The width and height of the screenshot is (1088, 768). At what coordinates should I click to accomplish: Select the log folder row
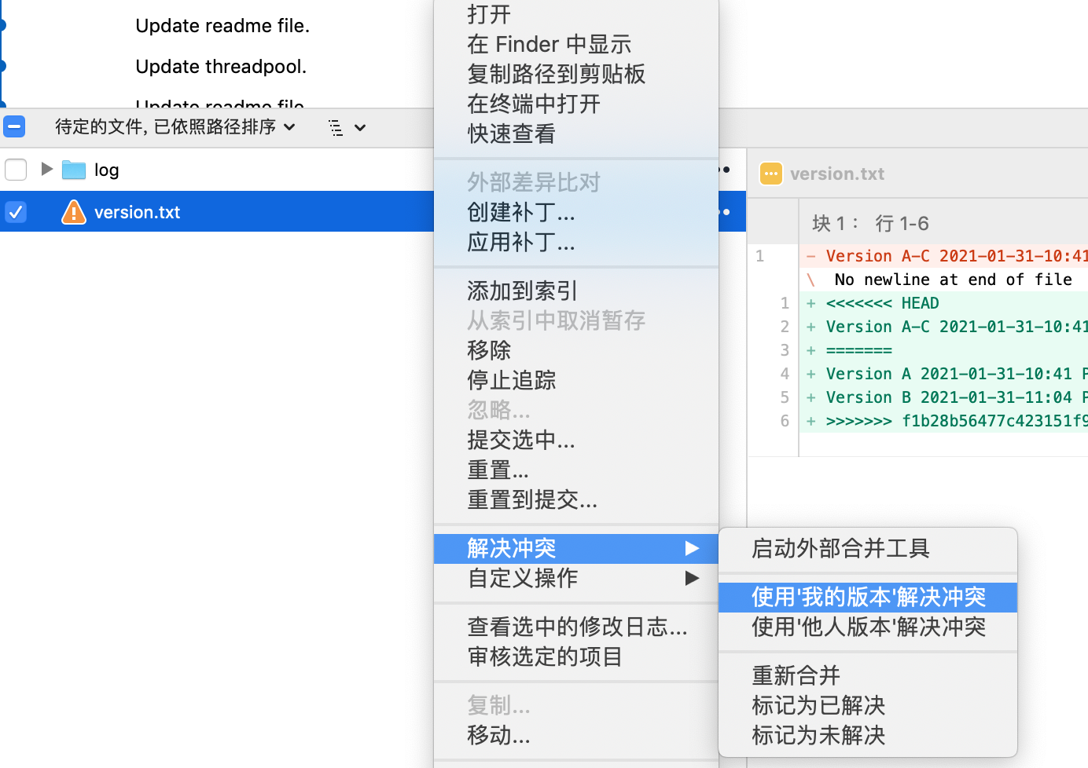pyautogui.click(x=217, y=170)
